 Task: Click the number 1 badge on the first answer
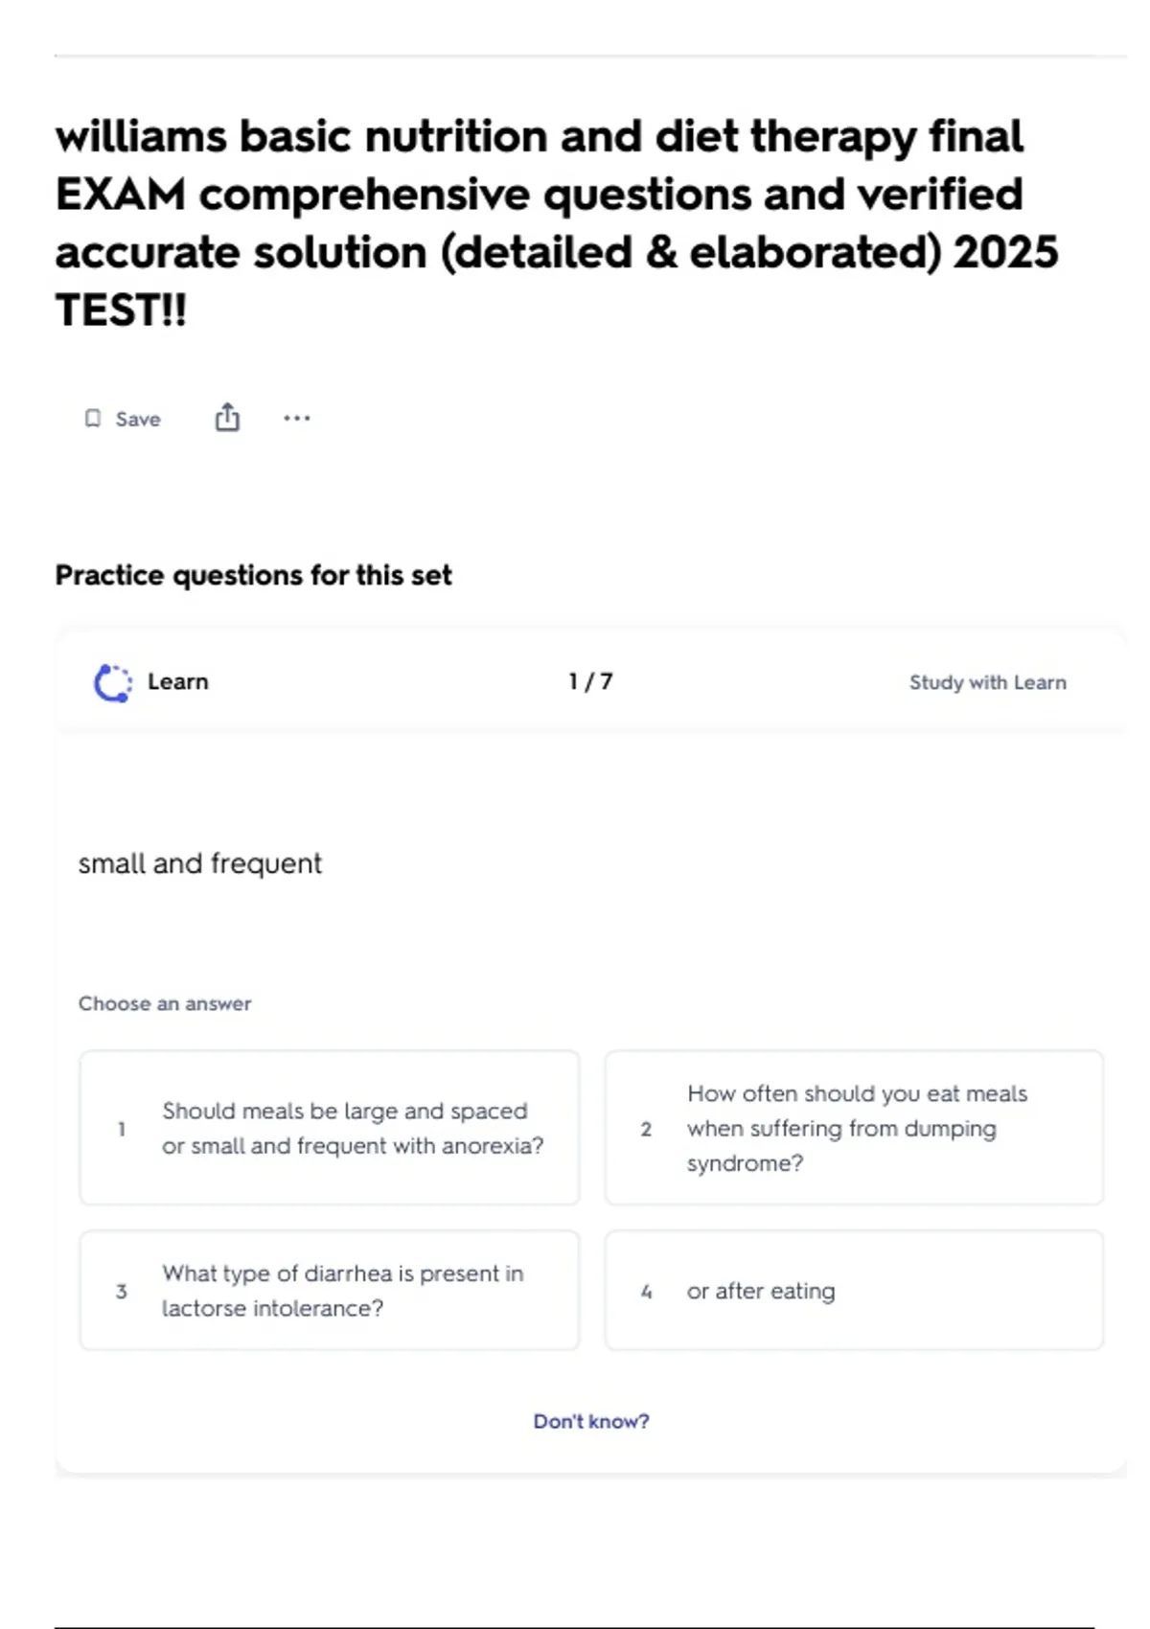coord(122,1129)
